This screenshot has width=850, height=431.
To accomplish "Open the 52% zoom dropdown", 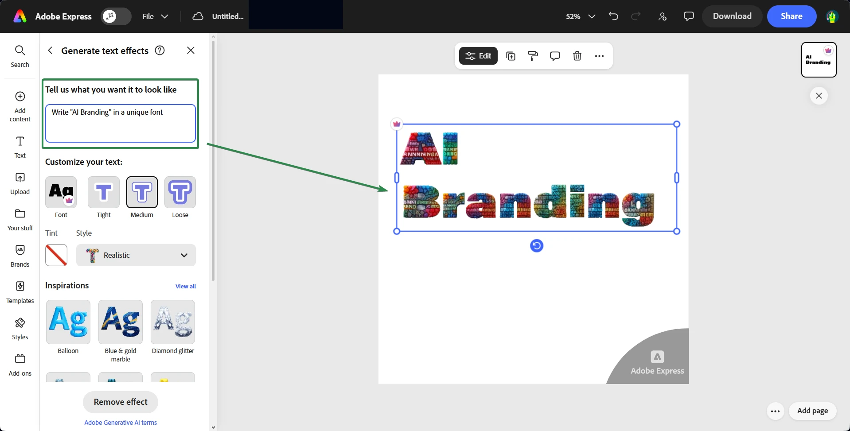I will coord(580,16).
